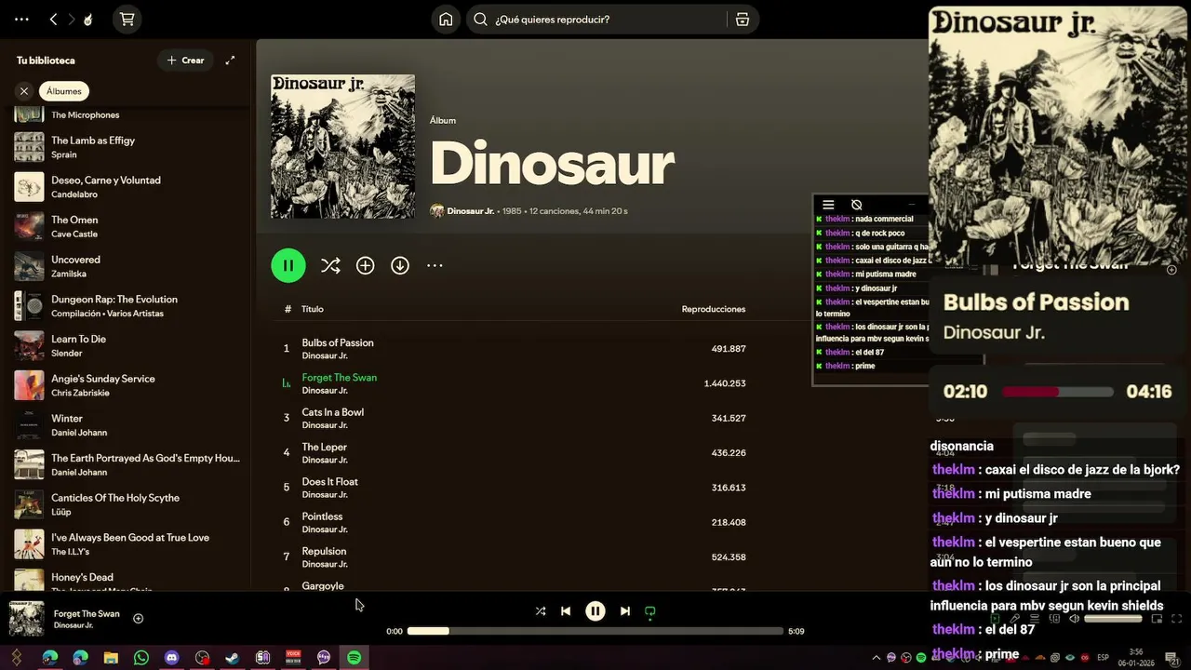
Task: Add current song with plus in player bar
Action: (x=138, y=619)
